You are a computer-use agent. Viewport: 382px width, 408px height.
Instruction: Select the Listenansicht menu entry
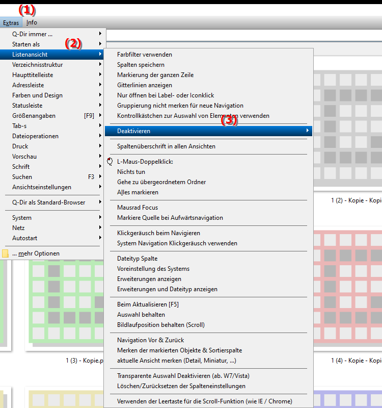tap(52, 55)
